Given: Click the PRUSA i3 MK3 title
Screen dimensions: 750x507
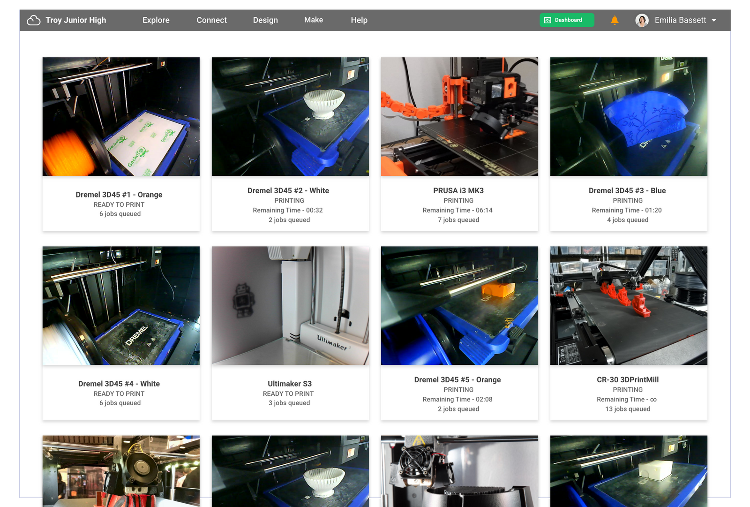Looking at the screenshot, I should [458, 190].
